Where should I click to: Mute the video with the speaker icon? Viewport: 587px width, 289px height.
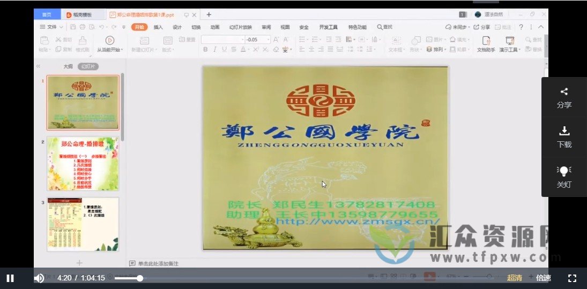(x=39, y=278)
